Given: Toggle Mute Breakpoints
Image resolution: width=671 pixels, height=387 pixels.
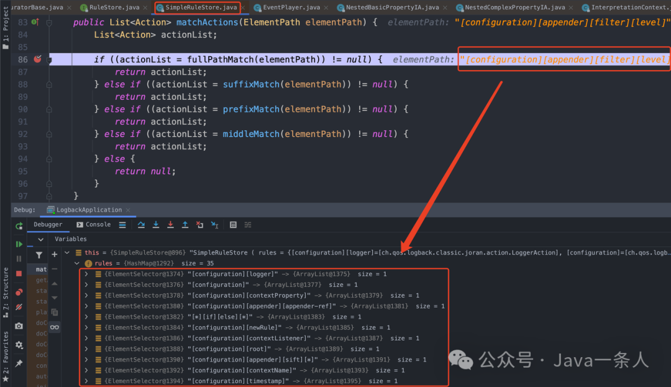Looking at the screenshot, I should point(19,307).
